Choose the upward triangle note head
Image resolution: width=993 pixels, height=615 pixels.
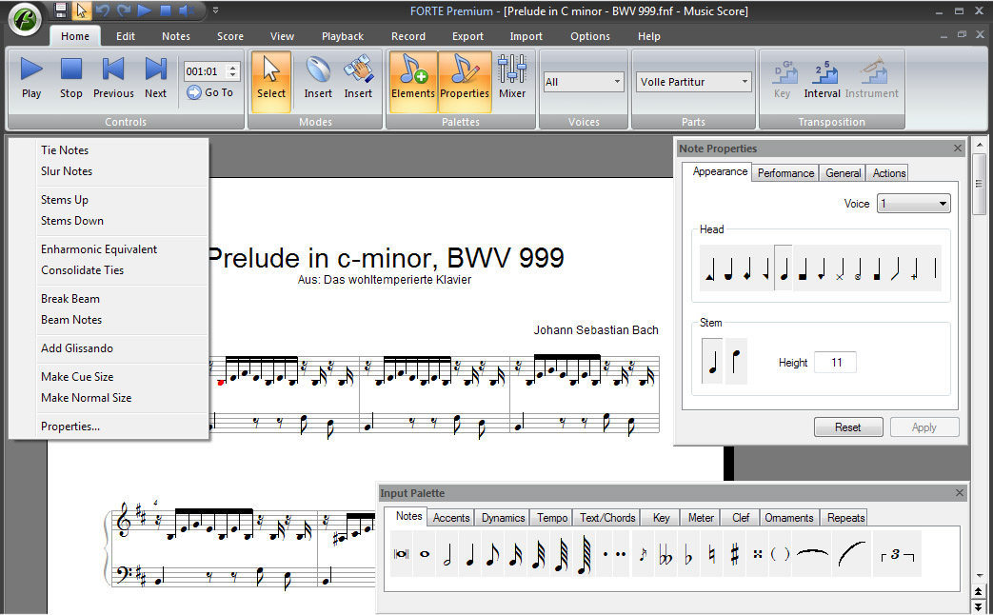(x=709, y=268)
